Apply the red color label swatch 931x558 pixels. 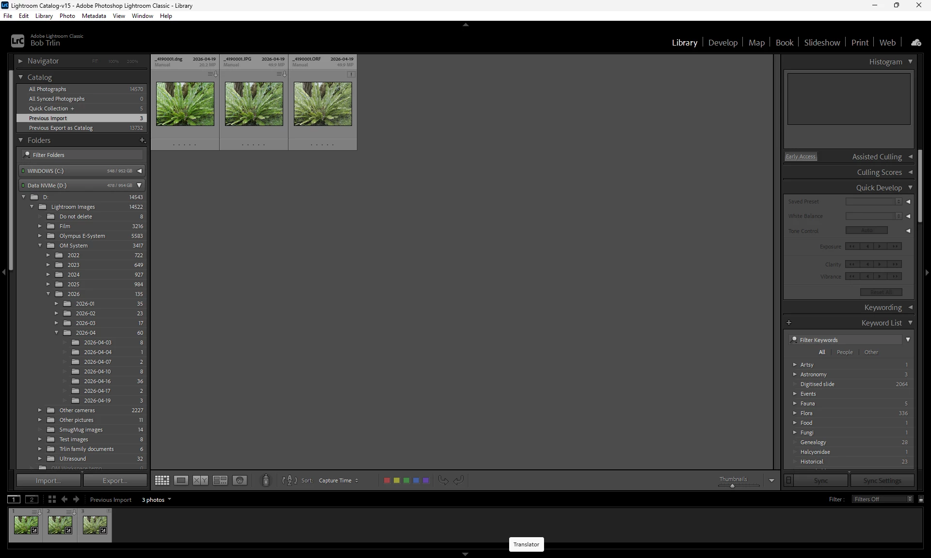(387, 480)
